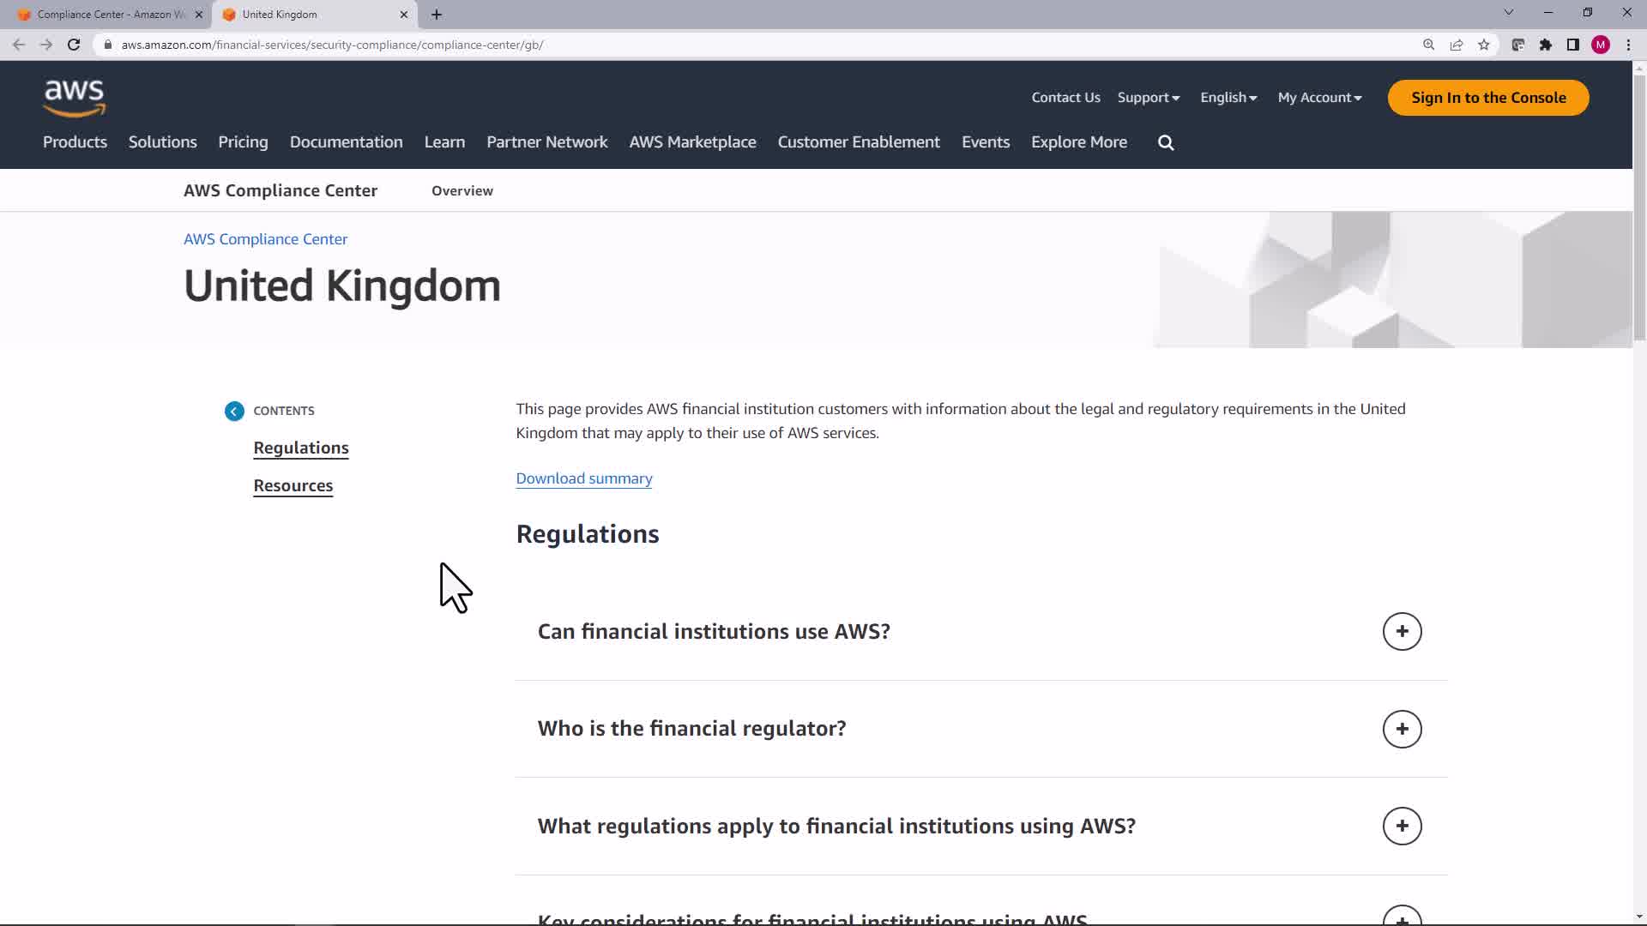Open the My Account dropdown
The image size is (1647, 926).
click(1319, 98)
